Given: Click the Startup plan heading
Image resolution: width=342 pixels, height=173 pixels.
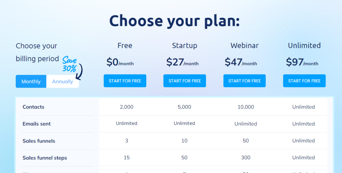Looking at the screenshot, I should (184, 46).
